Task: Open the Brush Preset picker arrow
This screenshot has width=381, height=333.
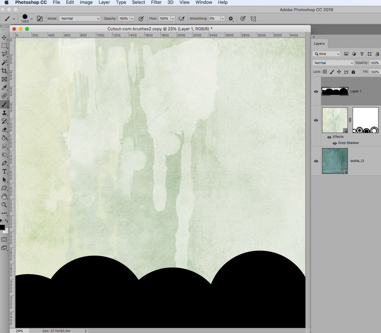Action: click(31, 19)
